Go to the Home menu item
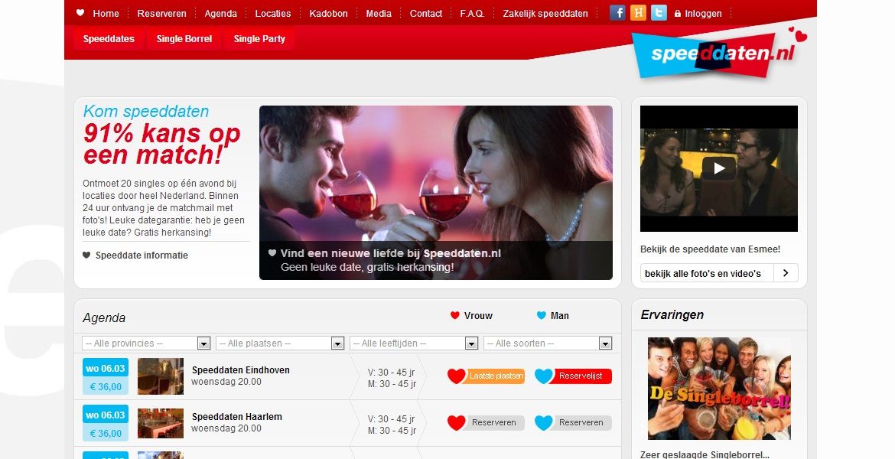The image size is (895, 459). click(106, 14)
